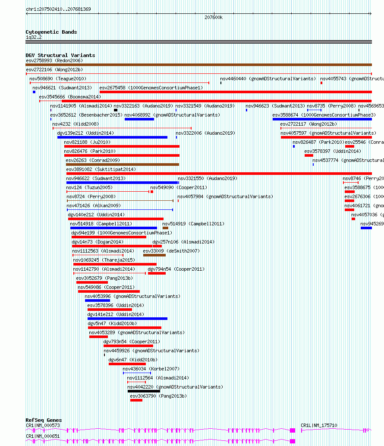Open nsv3321549 (Audano2019) label

coord(205,106)
